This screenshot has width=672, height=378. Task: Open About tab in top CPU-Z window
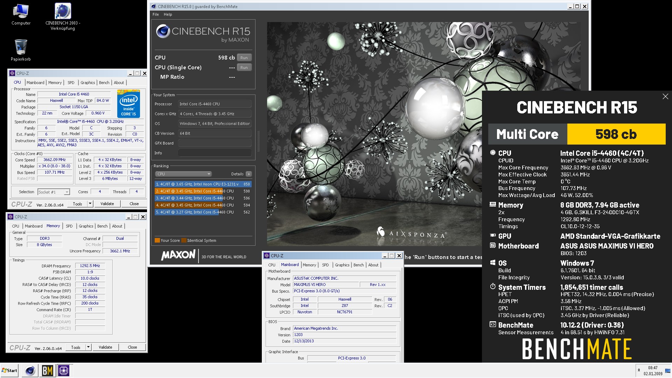(x=119, y=83)
